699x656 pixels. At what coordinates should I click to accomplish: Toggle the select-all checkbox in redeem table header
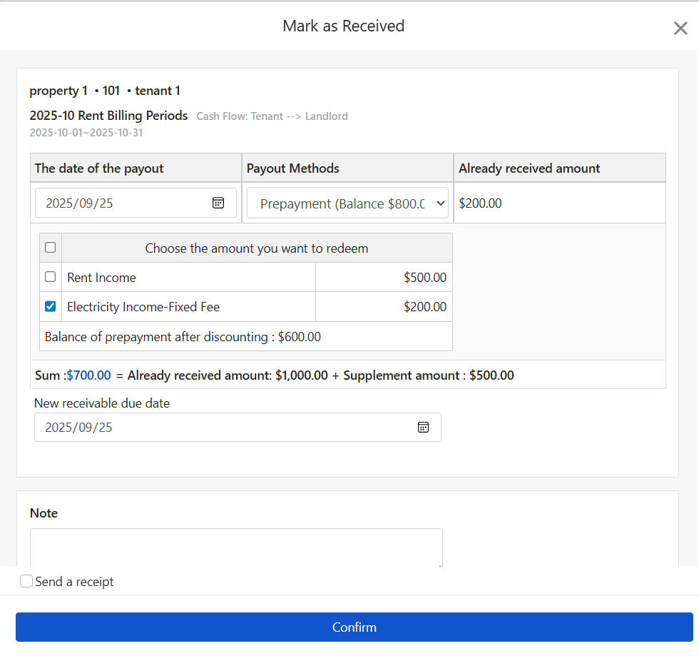pyautogui.click(x=50, y=248)
